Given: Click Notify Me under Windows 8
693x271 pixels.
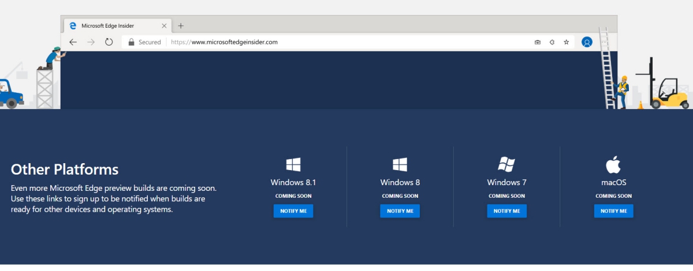Looking at the screenshot, I should click(x=400, y=211).
